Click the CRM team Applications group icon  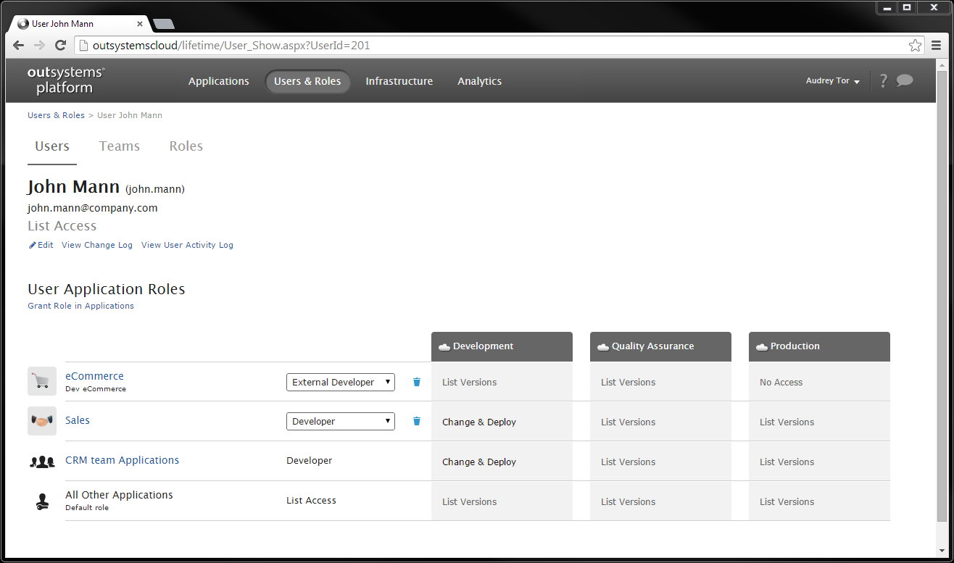41,460
